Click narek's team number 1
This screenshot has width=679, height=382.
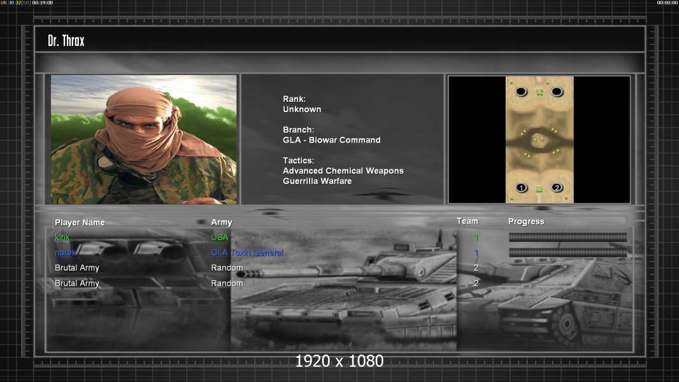point(476,253)
